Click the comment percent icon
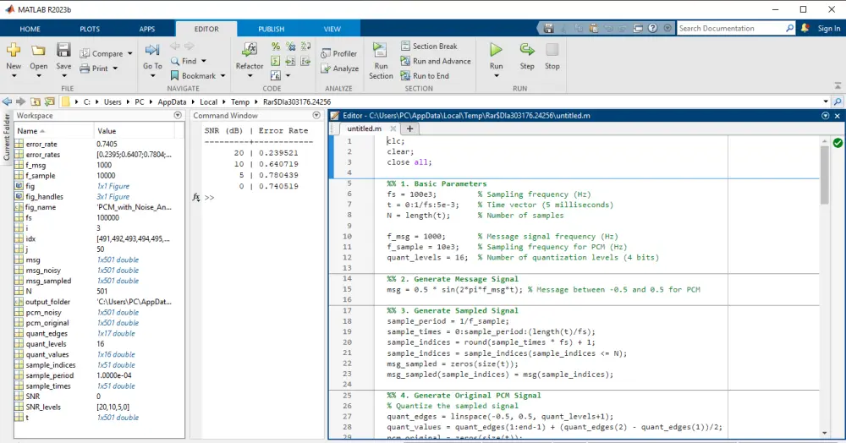Viewport: 846px width, 443px height. click(x=276, y=46)
